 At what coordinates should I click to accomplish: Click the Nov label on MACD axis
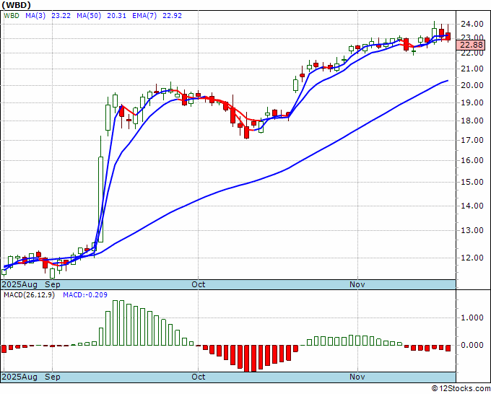[x=357, y=377]
